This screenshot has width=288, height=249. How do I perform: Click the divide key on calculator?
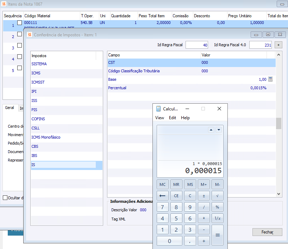(x=204, y=207)
